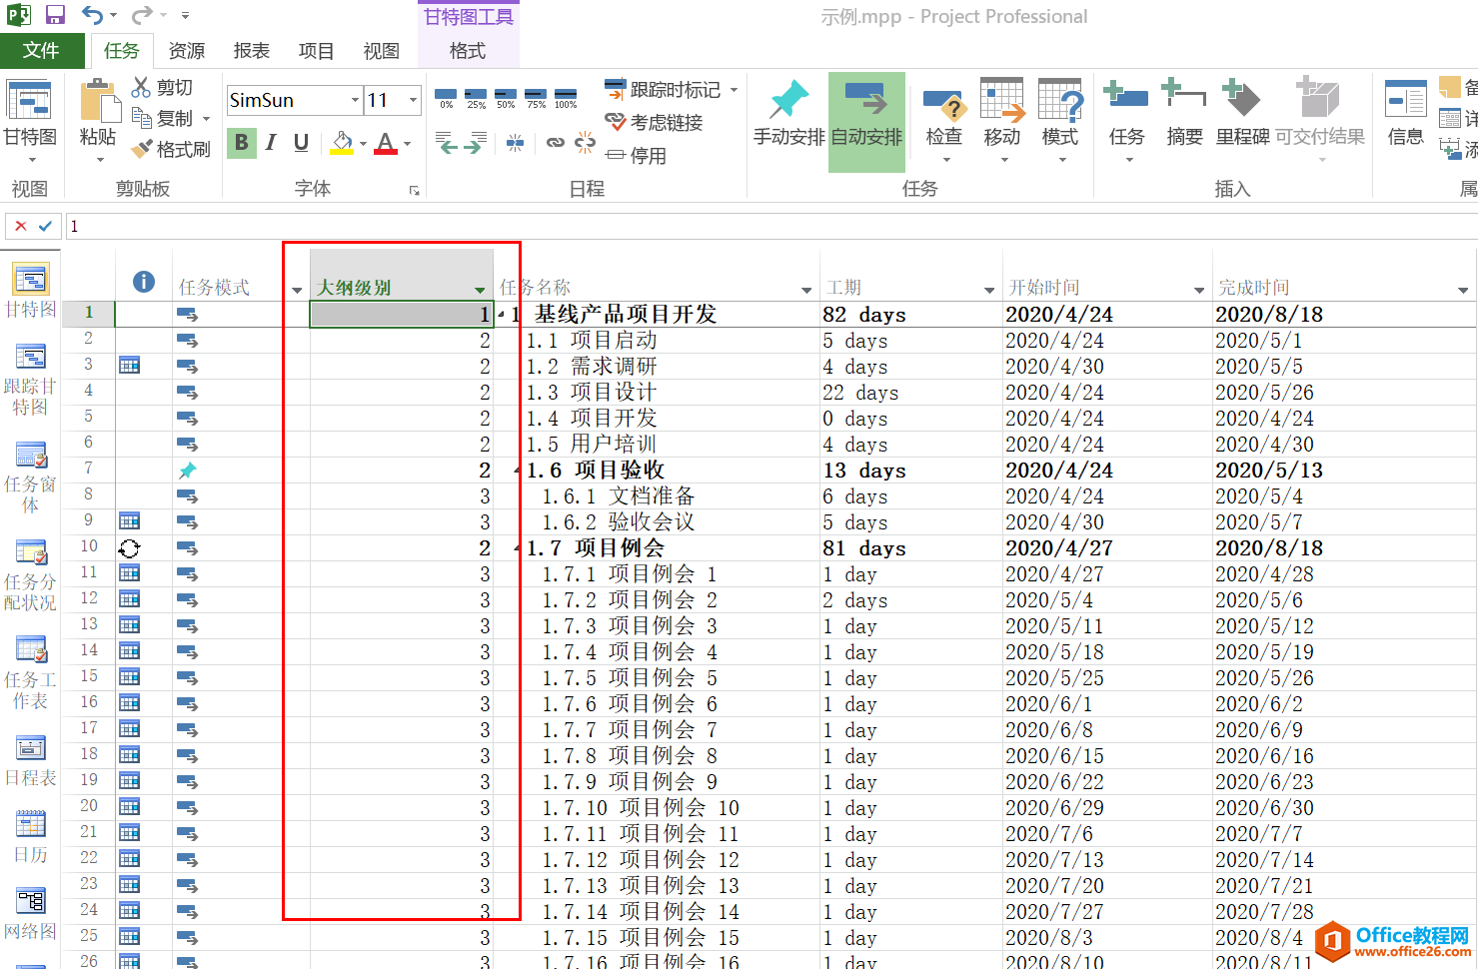Mark task 50% complete

pos(507,99)
